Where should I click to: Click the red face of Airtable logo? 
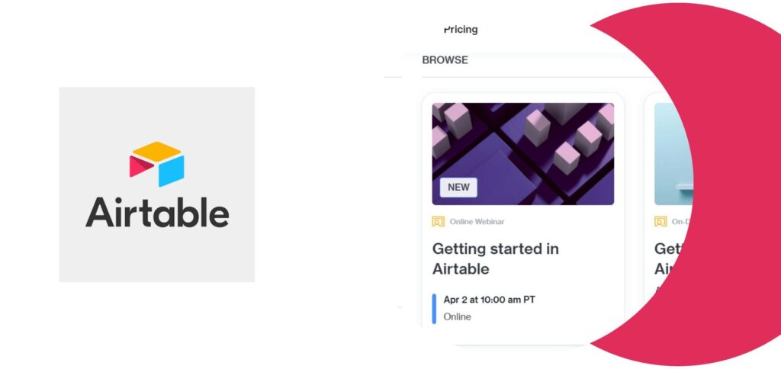coord(140,166)
